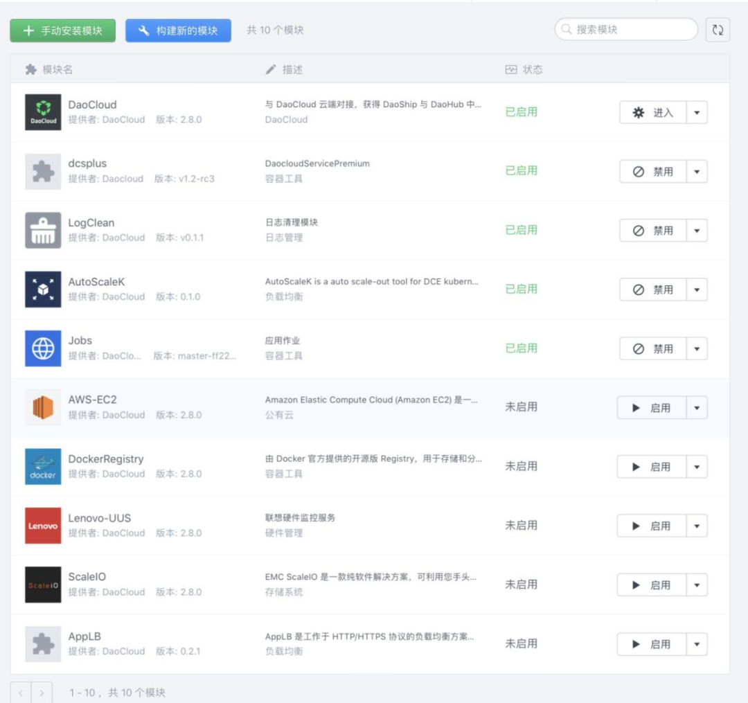748x703 pixels.
Task: Click 未启用 status in ScaleIO row
Action: [x=522, y=585]
